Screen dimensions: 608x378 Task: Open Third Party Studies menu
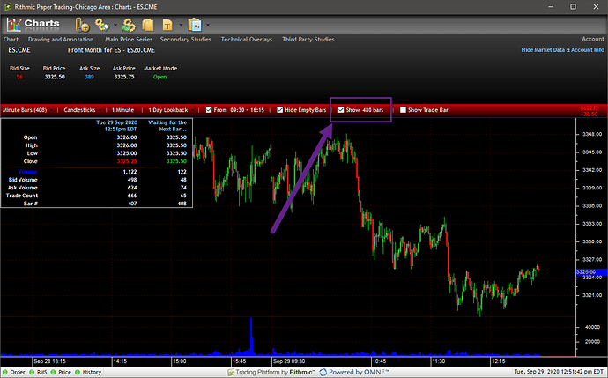pos(308,39)
